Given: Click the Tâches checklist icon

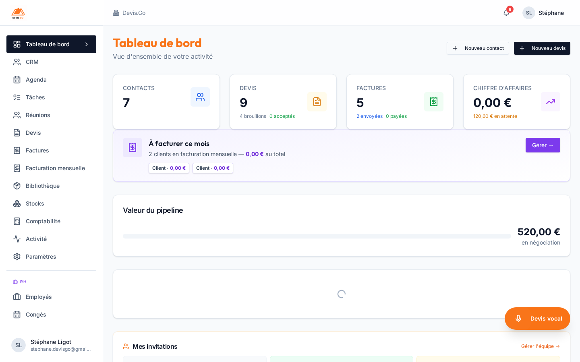Looking at the screenshot, I should pyautogui.click(x=17, y=97).
